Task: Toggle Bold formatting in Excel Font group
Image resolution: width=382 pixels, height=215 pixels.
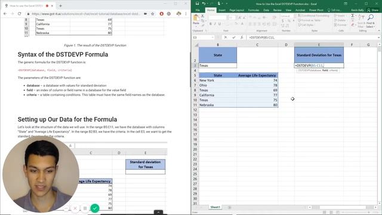Action: (x=211, y=24)
